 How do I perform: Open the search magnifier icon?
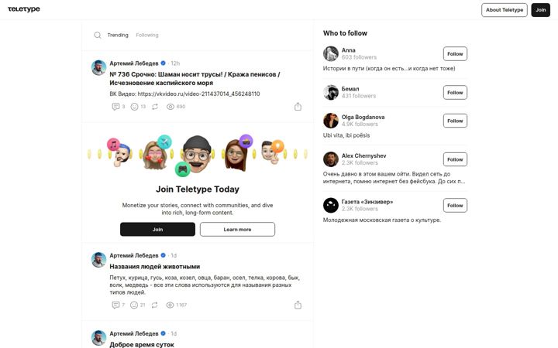(98, 35)
